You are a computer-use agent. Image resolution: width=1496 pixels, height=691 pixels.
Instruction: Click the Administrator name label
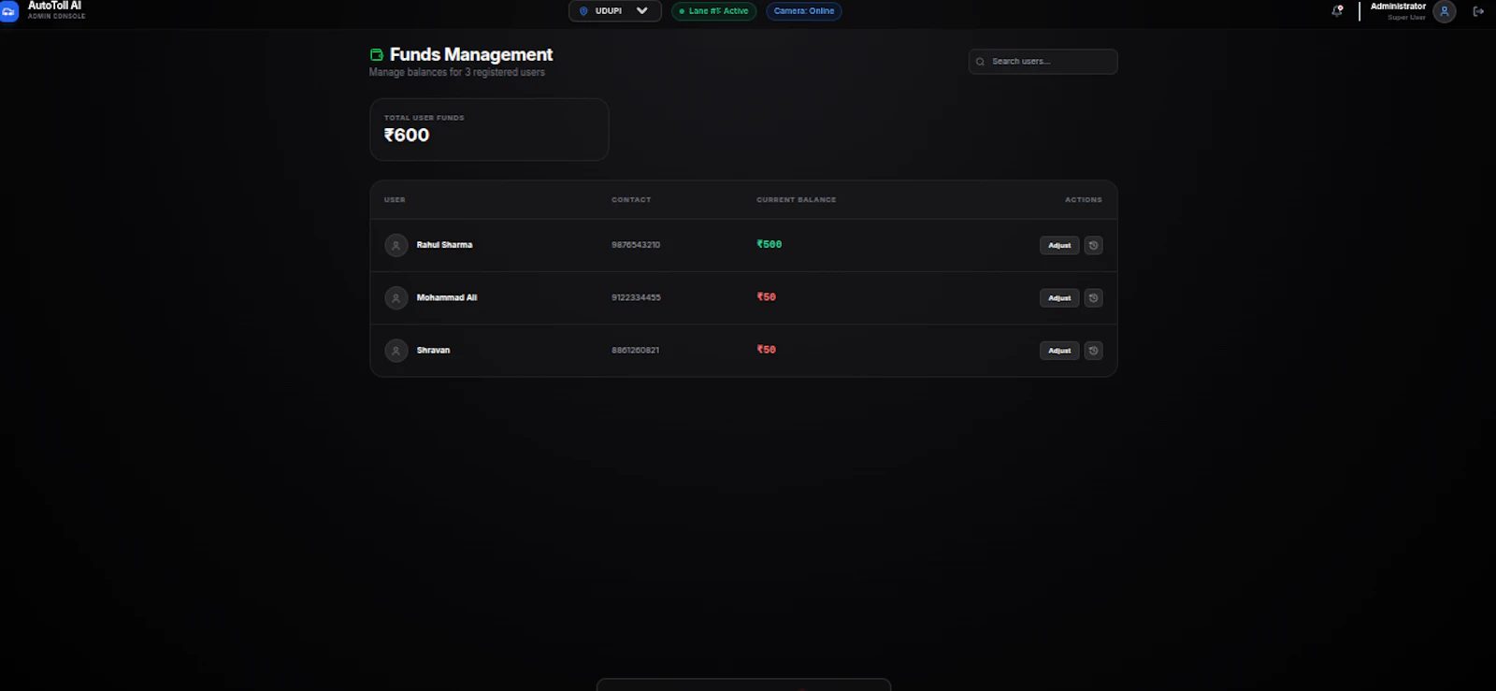(x=1398, y=7)
